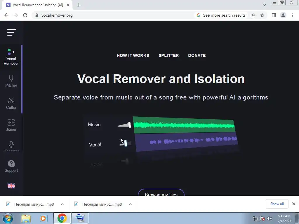Expand options for second mp3 download
The image size is (299, 224).
(x=130, y=204)
